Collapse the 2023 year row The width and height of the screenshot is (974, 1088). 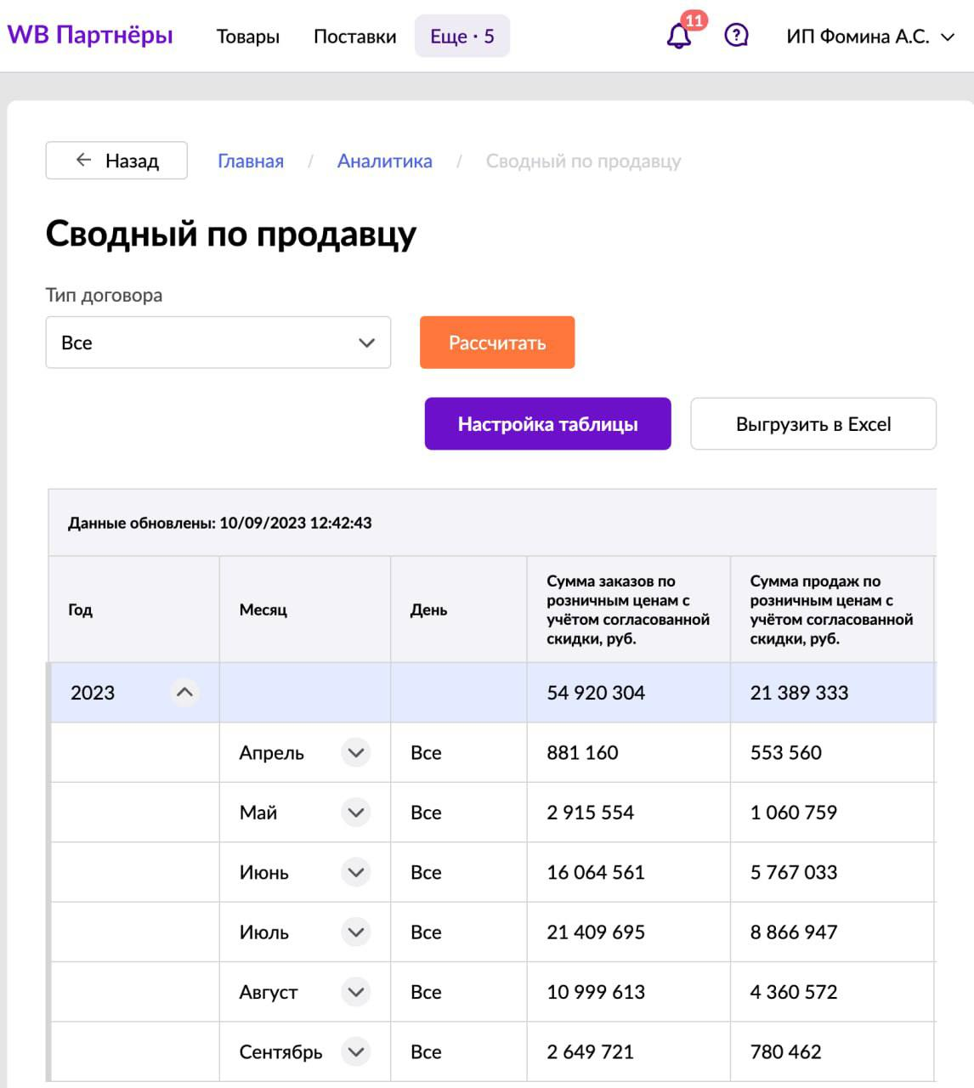point(184,693)
